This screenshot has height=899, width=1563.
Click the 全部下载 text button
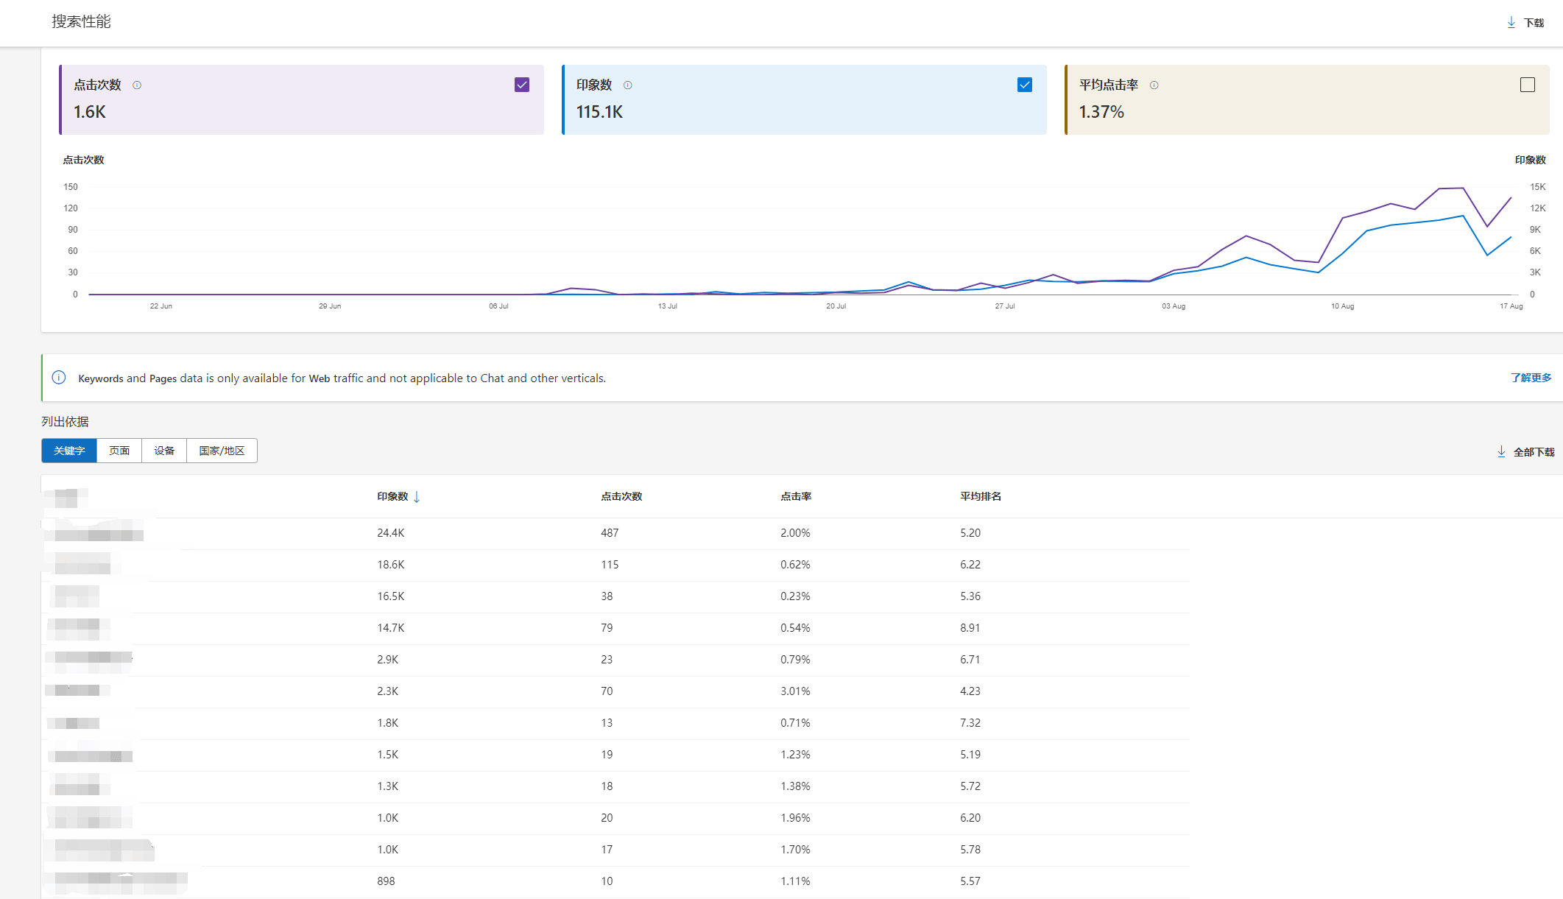pos(1534,452)
